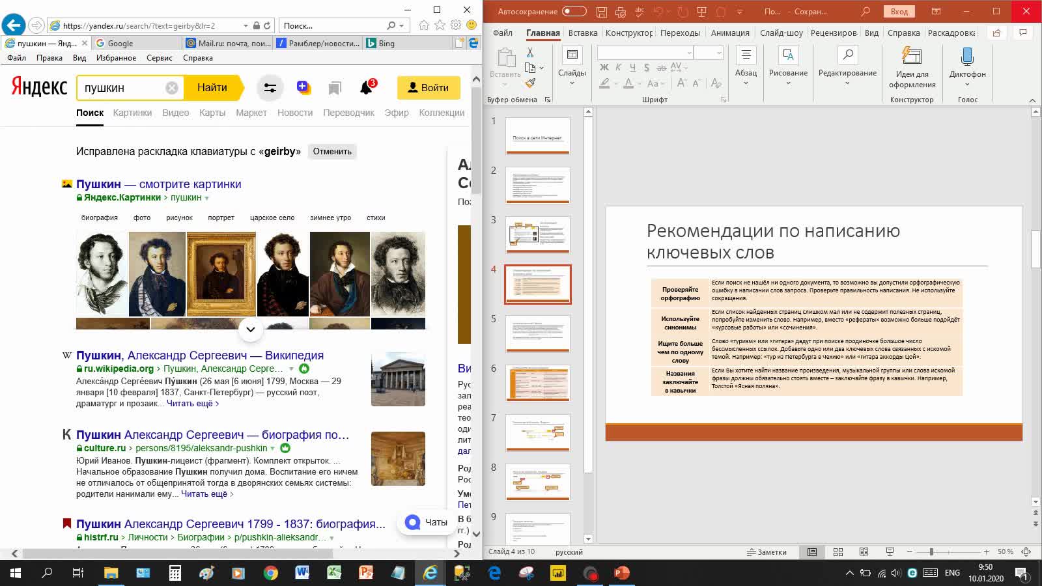
Task: Apply italic К formatting in PowerPoint
Action: coord(618,67)
